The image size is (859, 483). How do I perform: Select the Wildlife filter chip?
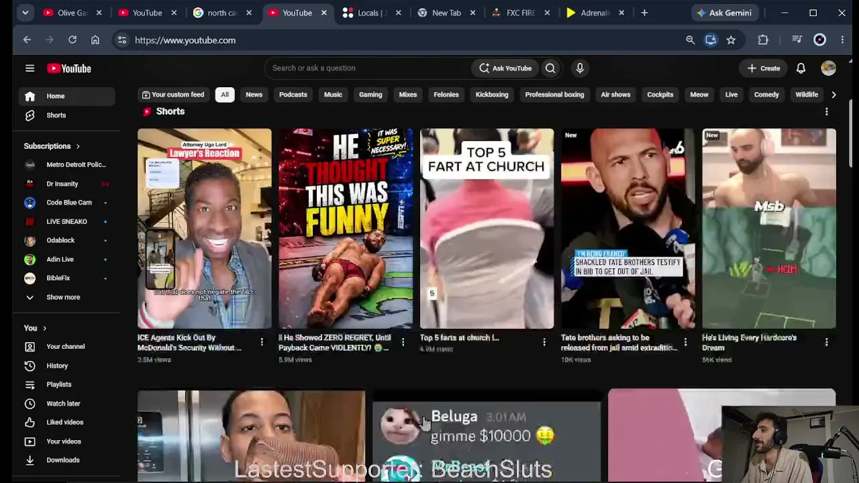(807, 95)
